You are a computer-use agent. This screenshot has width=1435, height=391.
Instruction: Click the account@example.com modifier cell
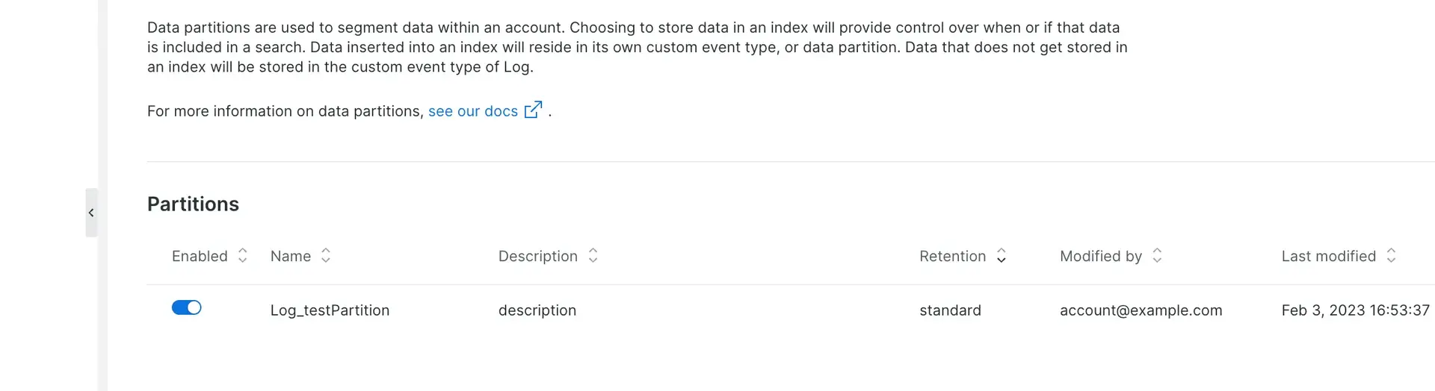[x=1141, y=310]
